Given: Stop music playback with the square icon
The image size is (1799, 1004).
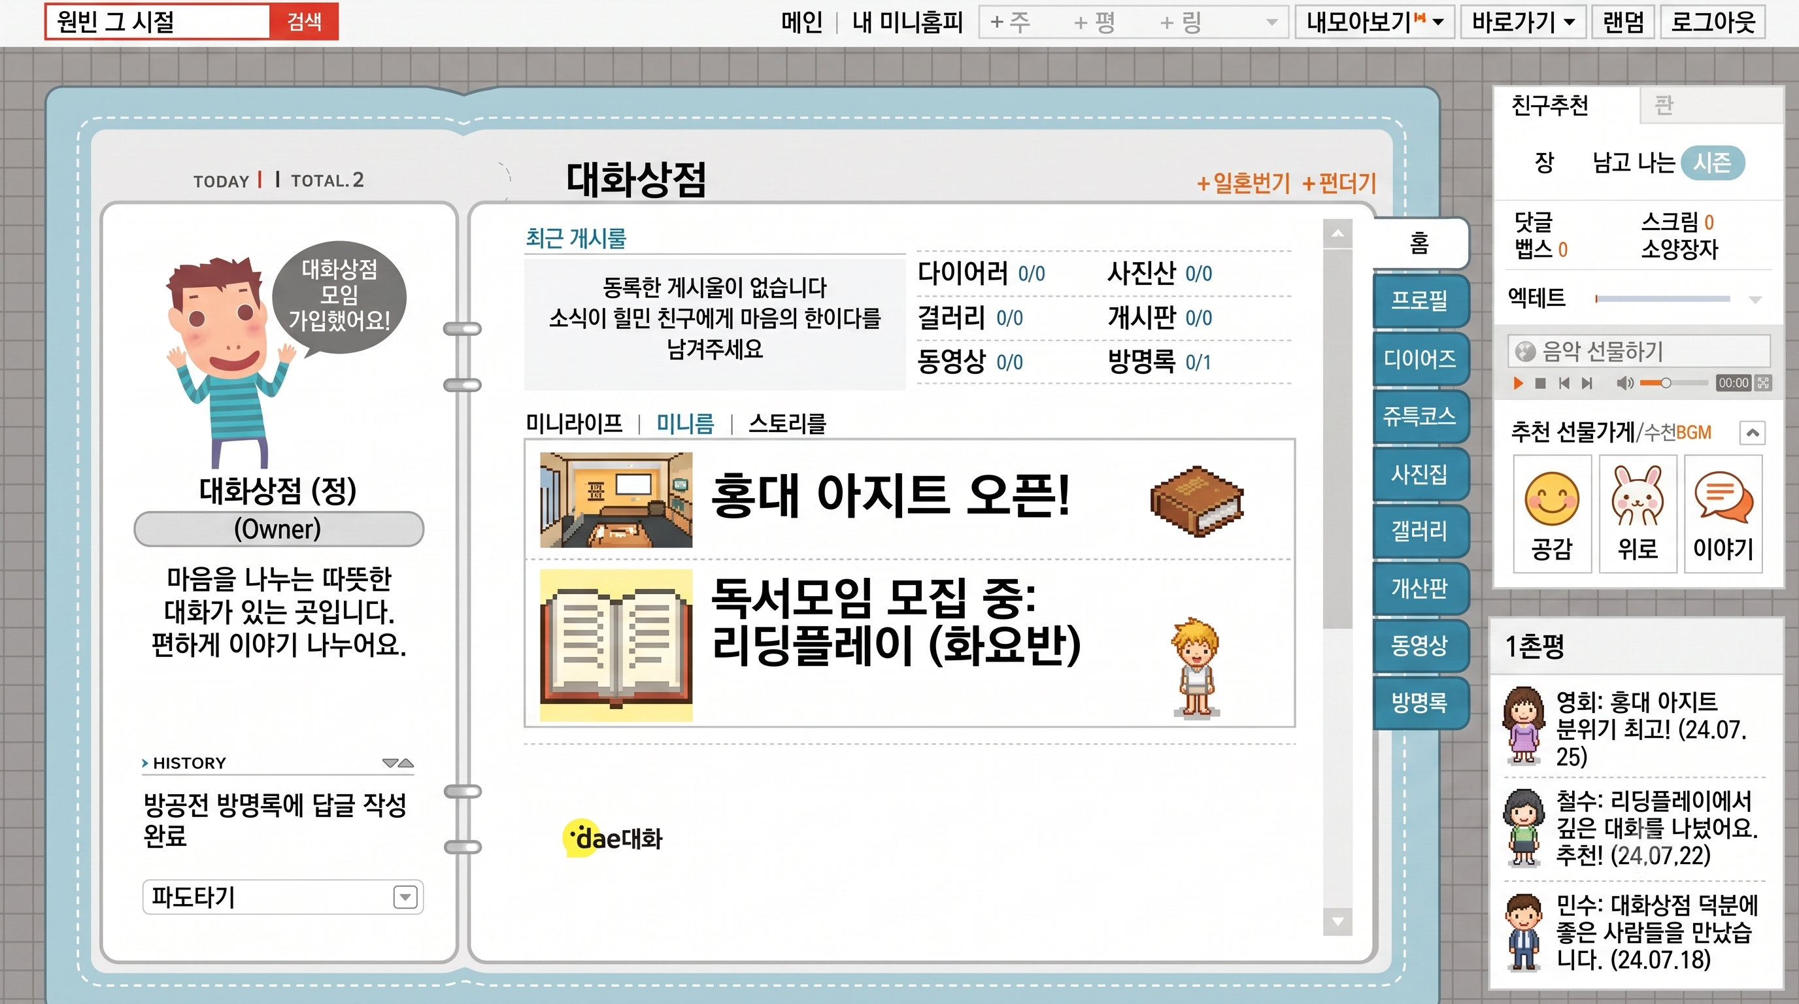Looking at the screenshot, I should coord(1540,382).
